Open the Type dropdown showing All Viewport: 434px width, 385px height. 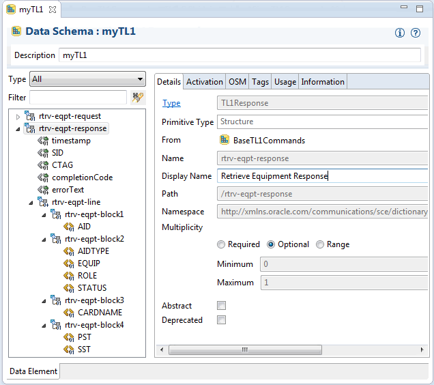(87, 79)
